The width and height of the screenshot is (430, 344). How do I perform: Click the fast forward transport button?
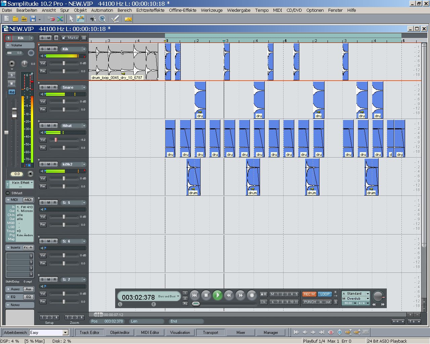(240, 295)
